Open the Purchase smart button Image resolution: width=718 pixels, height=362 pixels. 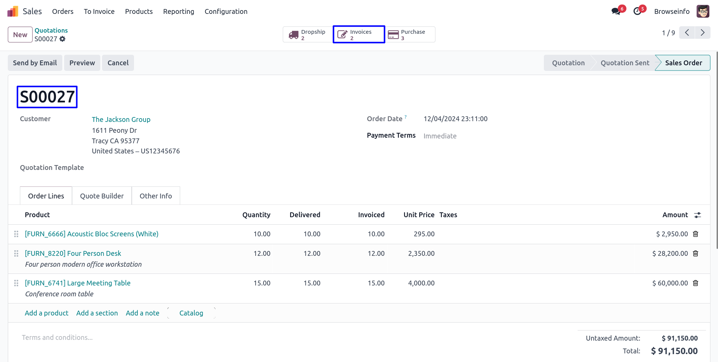coord(410,35)
